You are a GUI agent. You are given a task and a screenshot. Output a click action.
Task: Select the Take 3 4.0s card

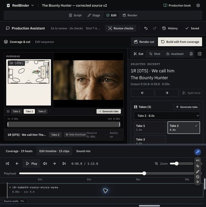click(150, 140)
